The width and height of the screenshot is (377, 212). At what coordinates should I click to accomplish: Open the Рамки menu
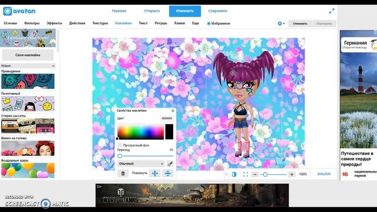point(180,23)
